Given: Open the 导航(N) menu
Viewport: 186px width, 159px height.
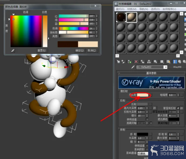Looking at the screenshot, I should click(144, 9).
